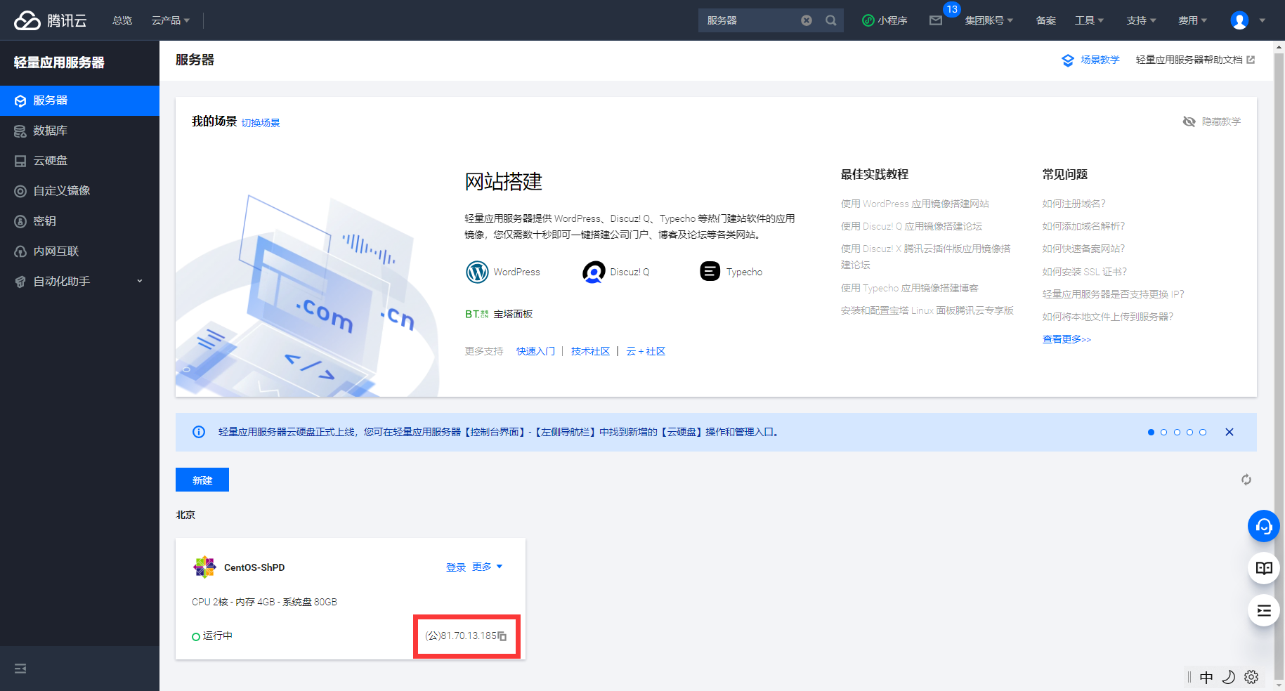Click the 切换场景 link
Viewport: 1285px width, 691px height.
260,121
